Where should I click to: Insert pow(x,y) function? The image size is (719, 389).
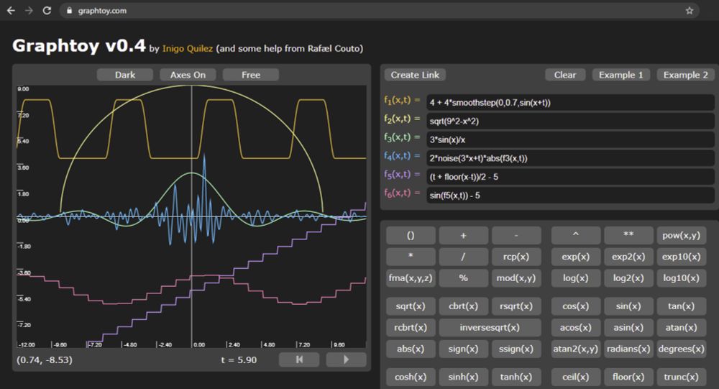[682, 235]
